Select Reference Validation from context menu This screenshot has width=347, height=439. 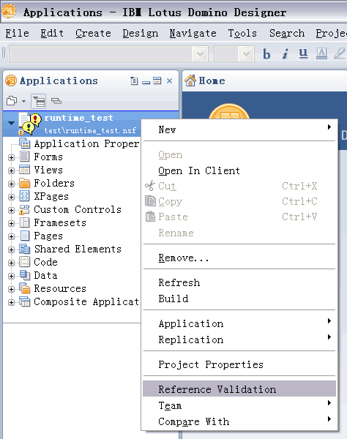pos(239,389)
